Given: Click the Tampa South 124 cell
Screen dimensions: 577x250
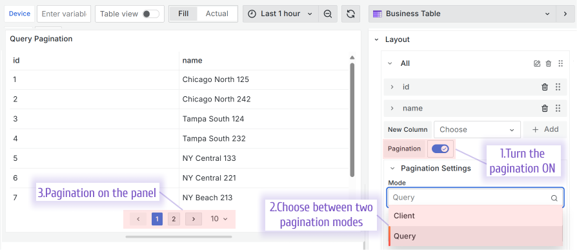Looking at the screenshot, I should [264, 119].
